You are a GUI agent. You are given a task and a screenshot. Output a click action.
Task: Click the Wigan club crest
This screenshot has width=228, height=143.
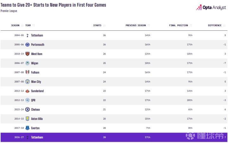click(x=27, y=63)
